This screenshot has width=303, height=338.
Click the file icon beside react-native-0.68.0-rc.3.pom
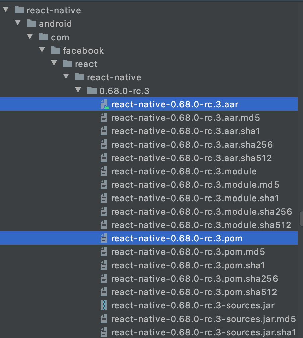pos(104,238)
